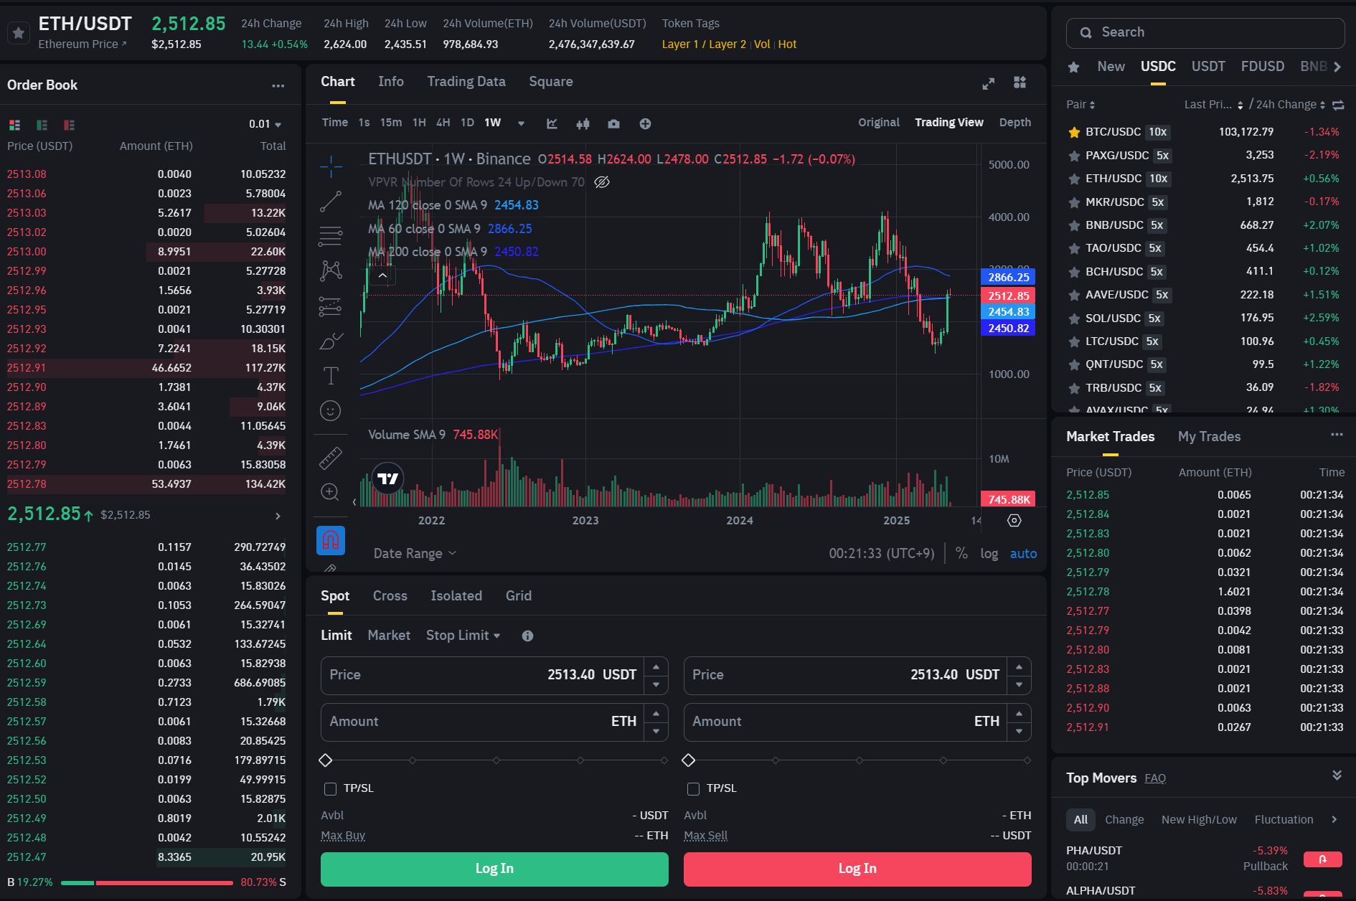Increase buy price with stepper up arrow
Image resolution: width=1356 pixels, height=901 pixels.
coord(656,666)
